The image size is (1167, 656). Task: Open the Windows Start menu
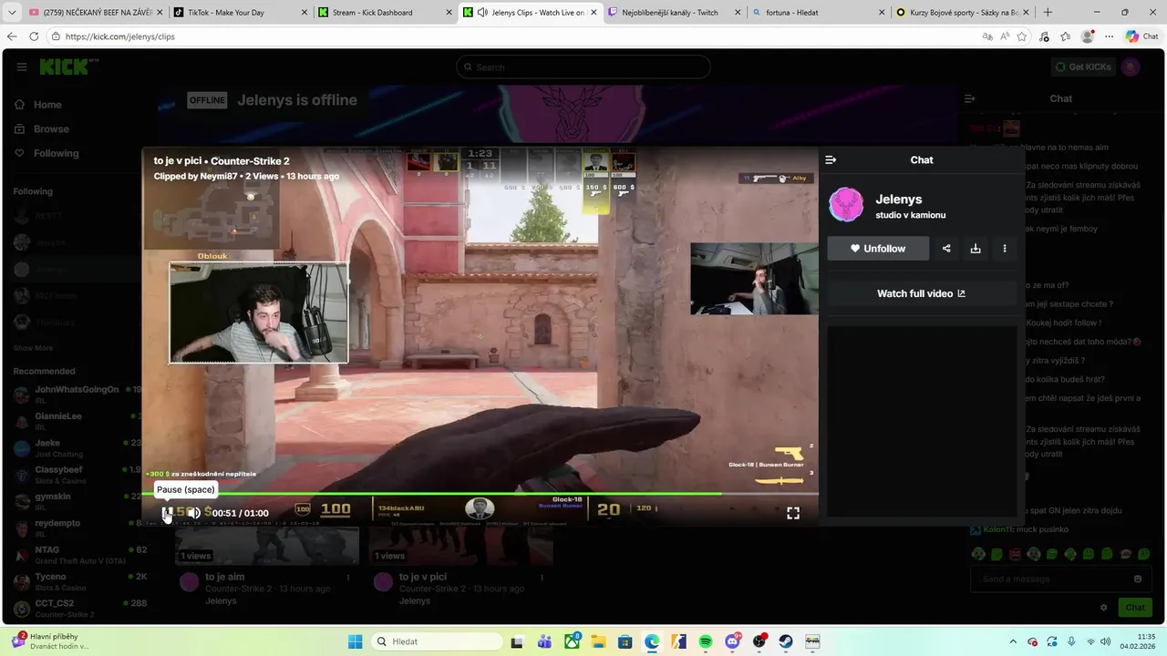(356, 641)
